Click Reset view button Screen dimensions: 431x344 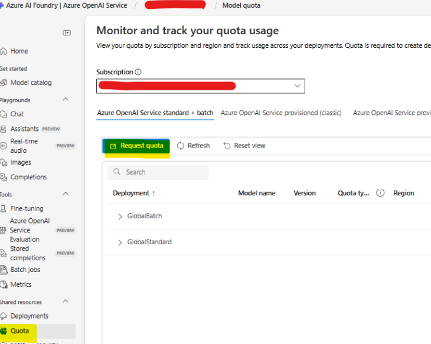244,146
